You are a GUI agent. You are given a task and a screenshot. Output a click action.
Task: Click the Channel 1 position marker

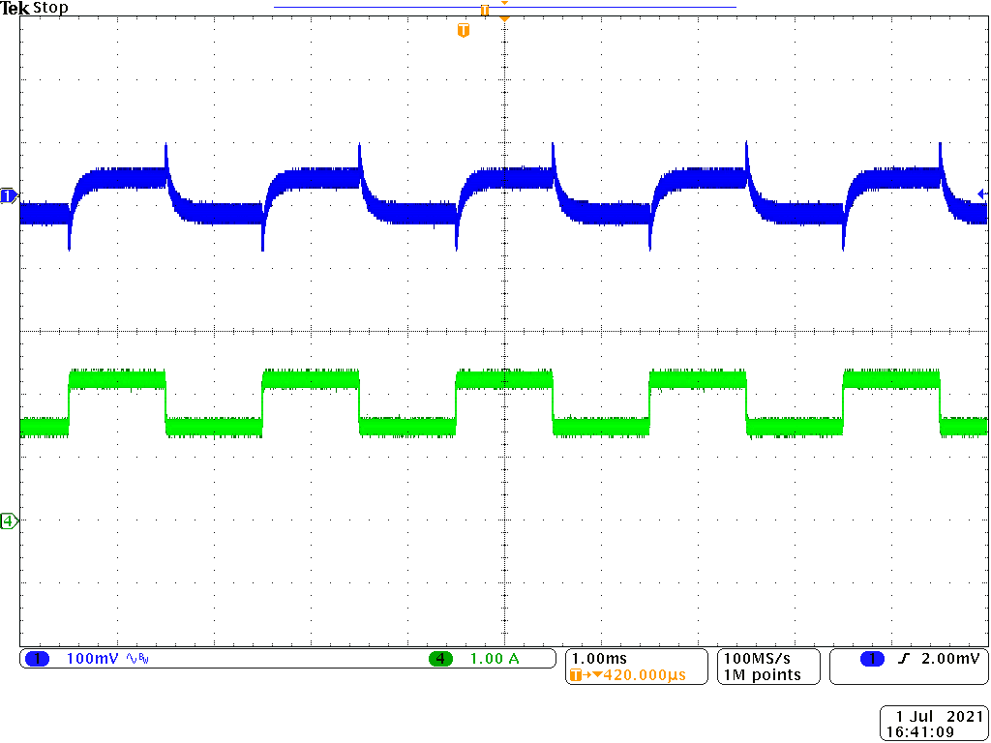click(8, 193)
